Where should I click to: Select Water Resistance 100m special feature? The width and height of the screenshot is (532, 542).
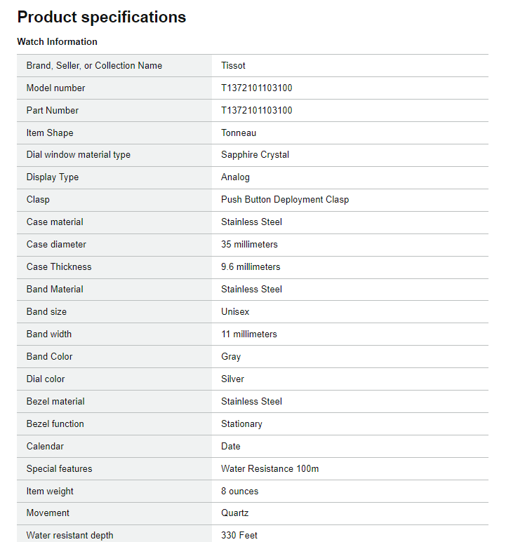pyautogui.click(x=270, y=469)
